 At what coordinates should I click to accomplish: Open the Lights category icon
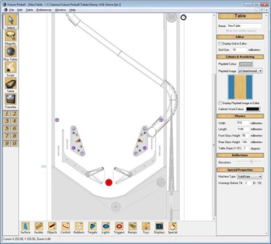pyautogui.click(x=105, y=226)
